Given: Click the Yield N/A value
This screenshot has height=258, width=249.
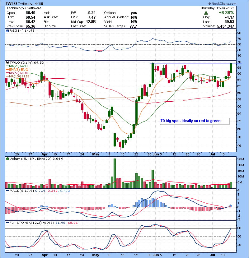Looking at the screenshot, I should pyautogui.click(x=134, y=22).
